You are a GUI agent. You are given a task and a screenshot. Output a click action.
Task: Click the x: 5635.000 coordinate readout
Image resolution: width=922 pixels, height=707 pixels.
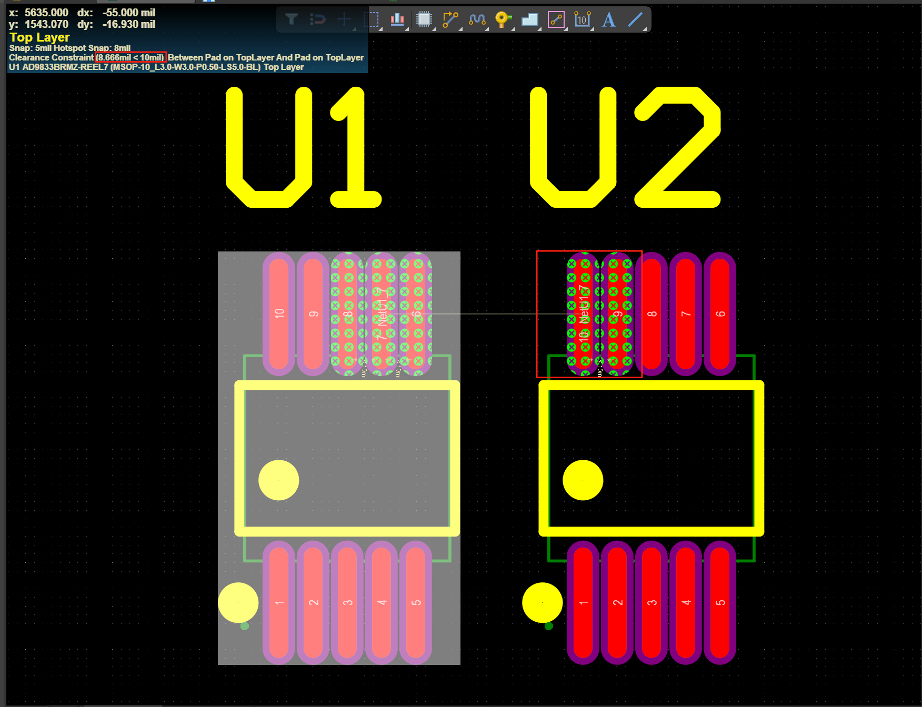click(x=38, y=13)
